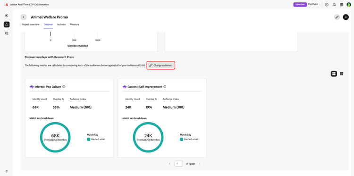Click the audience icon beside Interest: Pop Culture
Viewport: 354px width, 176px height.
click(x=32, y=87)
